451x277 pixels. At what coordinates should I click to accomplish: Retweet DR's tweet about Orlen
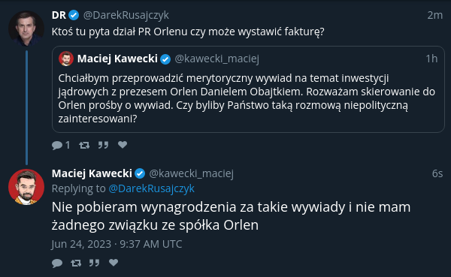click(x=84, y=145)
